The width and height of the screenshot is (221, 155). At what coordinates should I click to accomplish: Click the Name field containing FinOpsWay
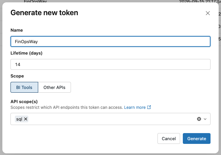point(110,41)
